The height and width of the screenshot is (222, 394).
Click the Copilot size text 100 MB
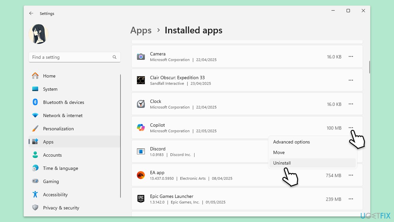(x=334, y=128)
